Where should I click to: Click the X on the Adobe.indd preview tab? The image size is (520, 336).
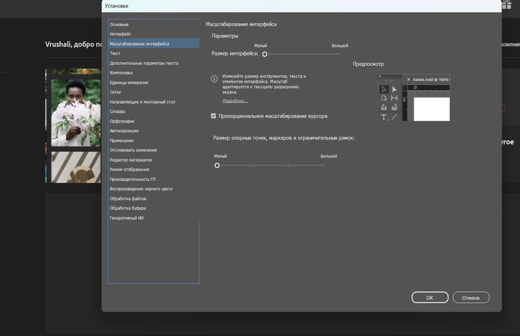click(408, 80)
